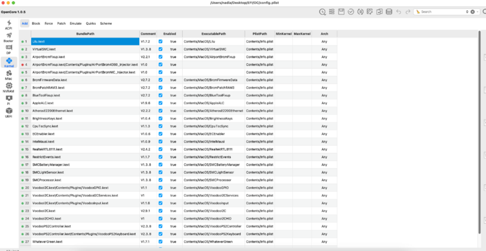Click the MinKernel column header

284,34
